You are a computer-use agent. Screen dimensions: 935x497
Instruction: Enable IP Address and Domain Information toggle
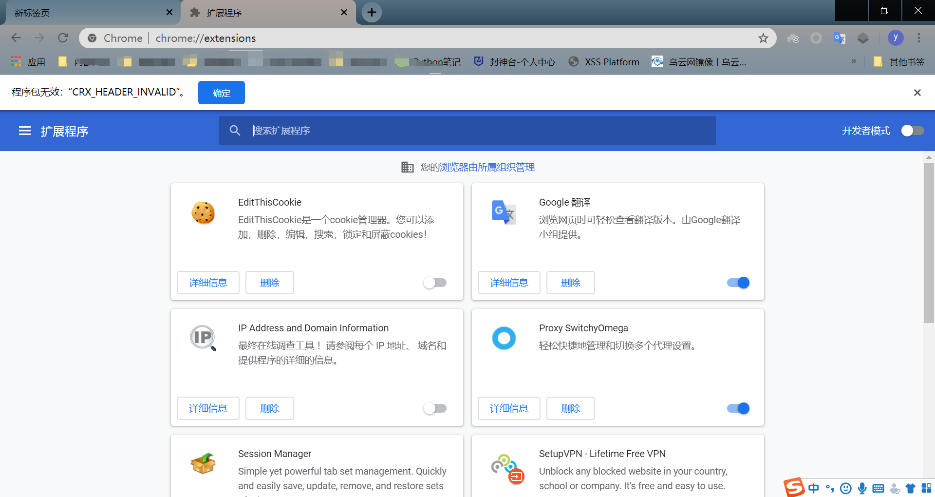coord(435,408)
